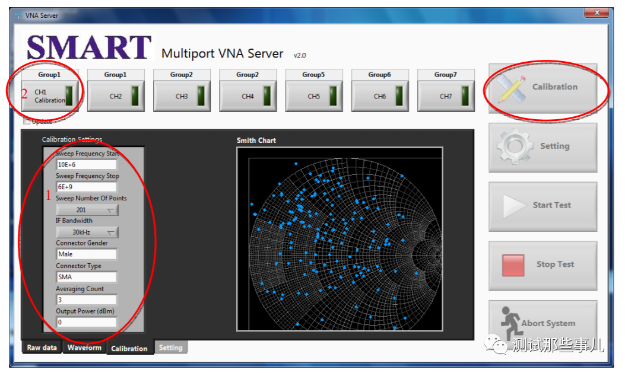Click the Sweep Frequency Start input field
This screenshot has height=373, width=625.
87,164
